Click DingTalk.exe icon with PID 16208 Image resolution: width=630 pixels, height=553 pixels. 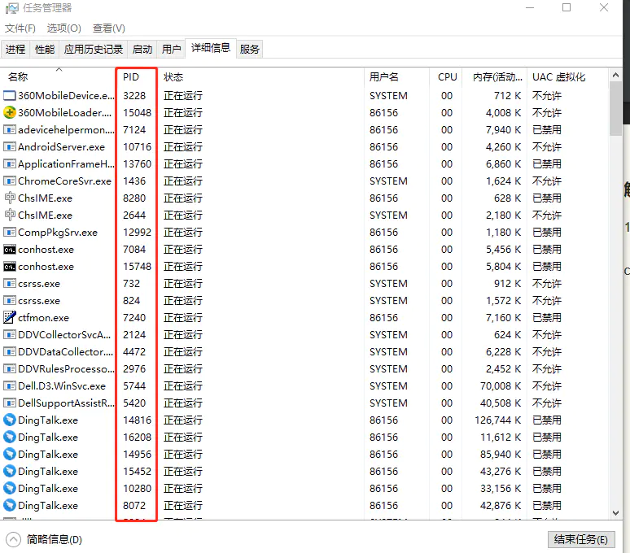(x=10, y=437)
